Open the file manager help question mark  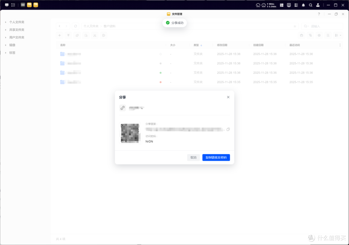pyautogui.click(x=319, y=14)
